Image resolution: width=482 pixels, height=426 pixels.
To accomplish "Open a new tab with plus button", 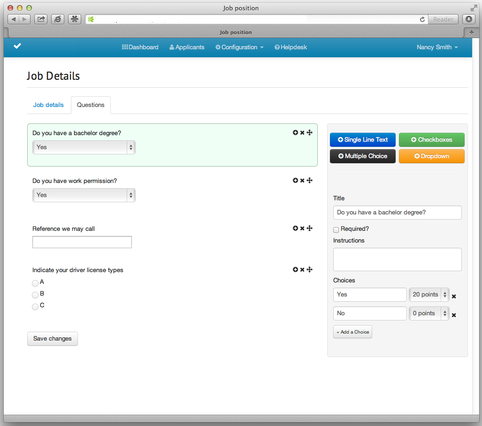I will (472, 32).
